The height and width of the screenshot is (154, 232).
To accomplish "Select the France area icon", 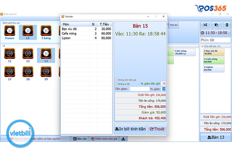I will [10, 31].
